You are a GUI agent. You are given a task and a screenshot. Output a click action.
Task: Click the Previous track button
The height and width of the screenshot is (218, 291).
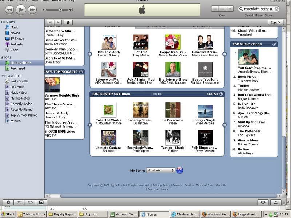9,10
